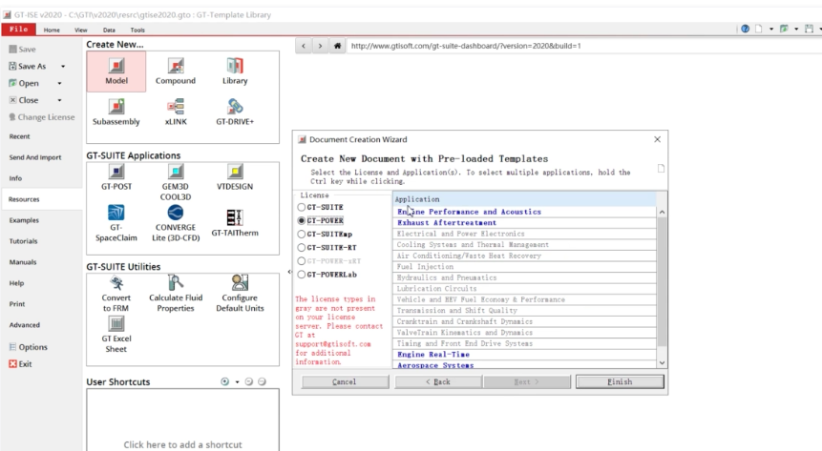Open the Convert to FRM utility
The image size is (822, 451).
[x=116, y=294]
